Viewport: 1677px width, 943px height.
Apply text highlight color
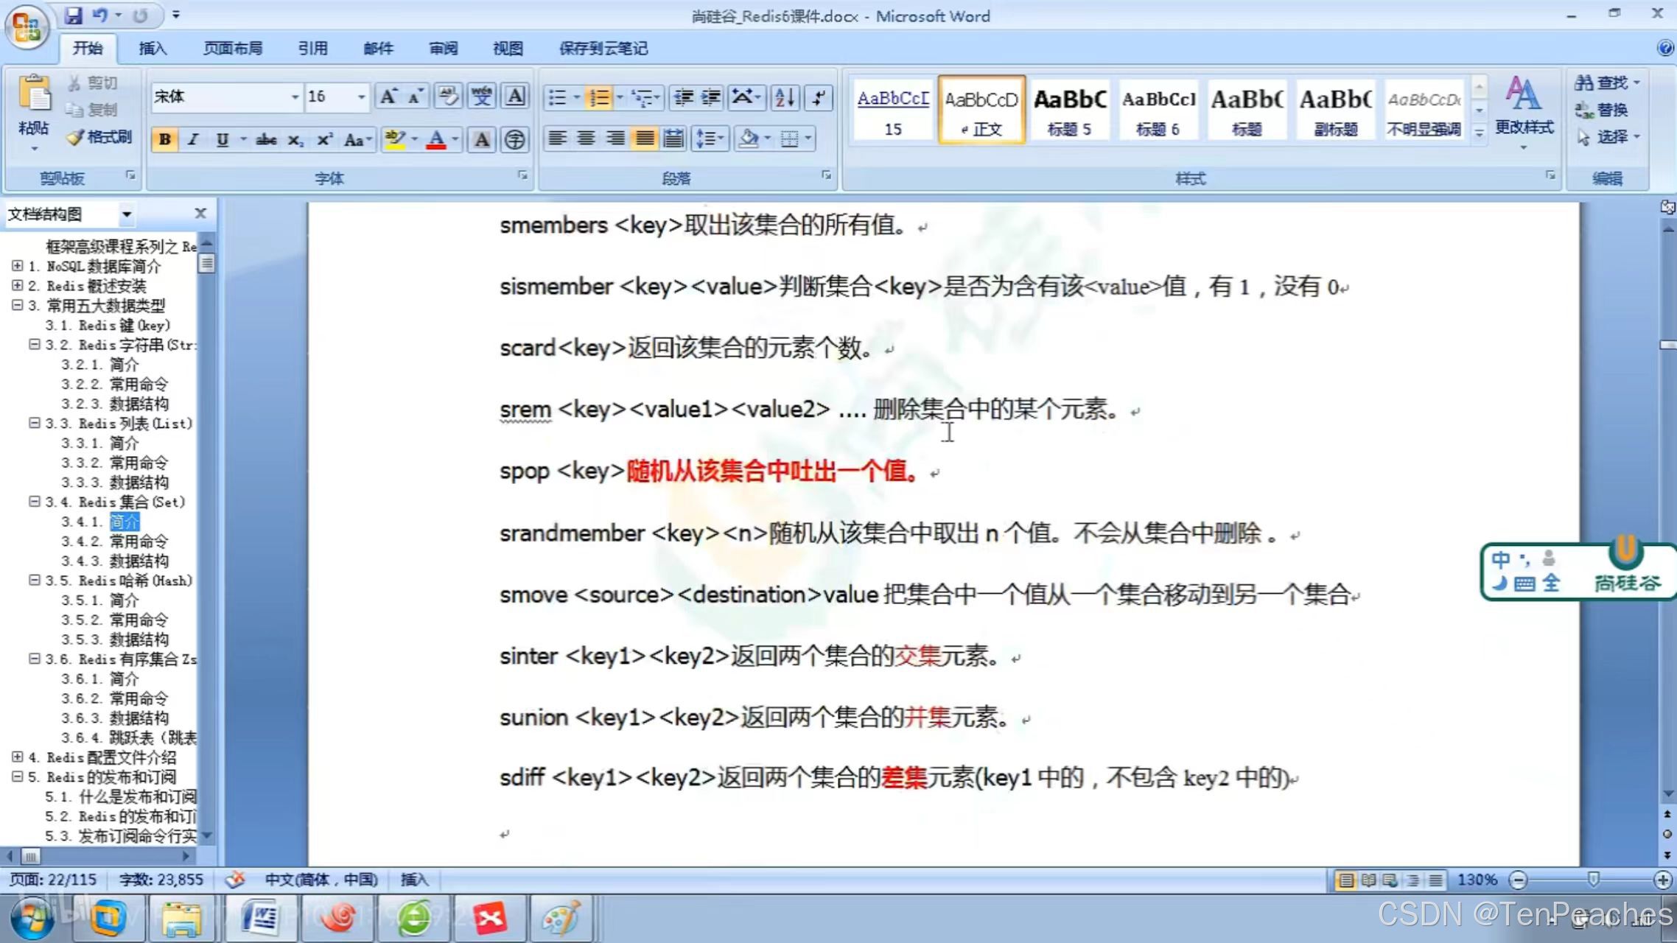395,139
